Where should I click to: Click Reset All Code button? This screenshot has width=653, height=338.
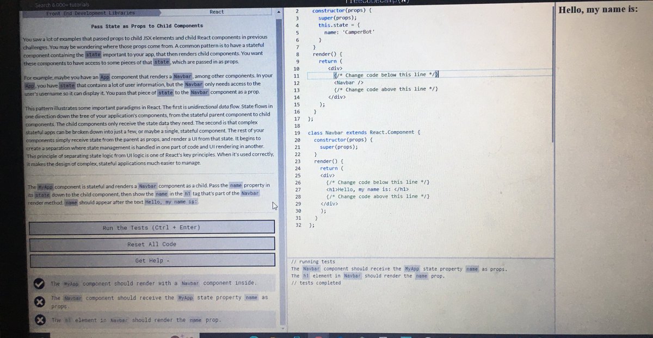tap(152, 245)
